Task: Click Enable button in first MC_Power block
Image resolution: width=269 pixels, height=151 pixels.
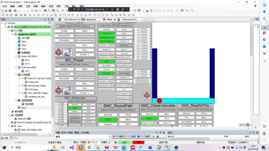Action: click(64, 31)
